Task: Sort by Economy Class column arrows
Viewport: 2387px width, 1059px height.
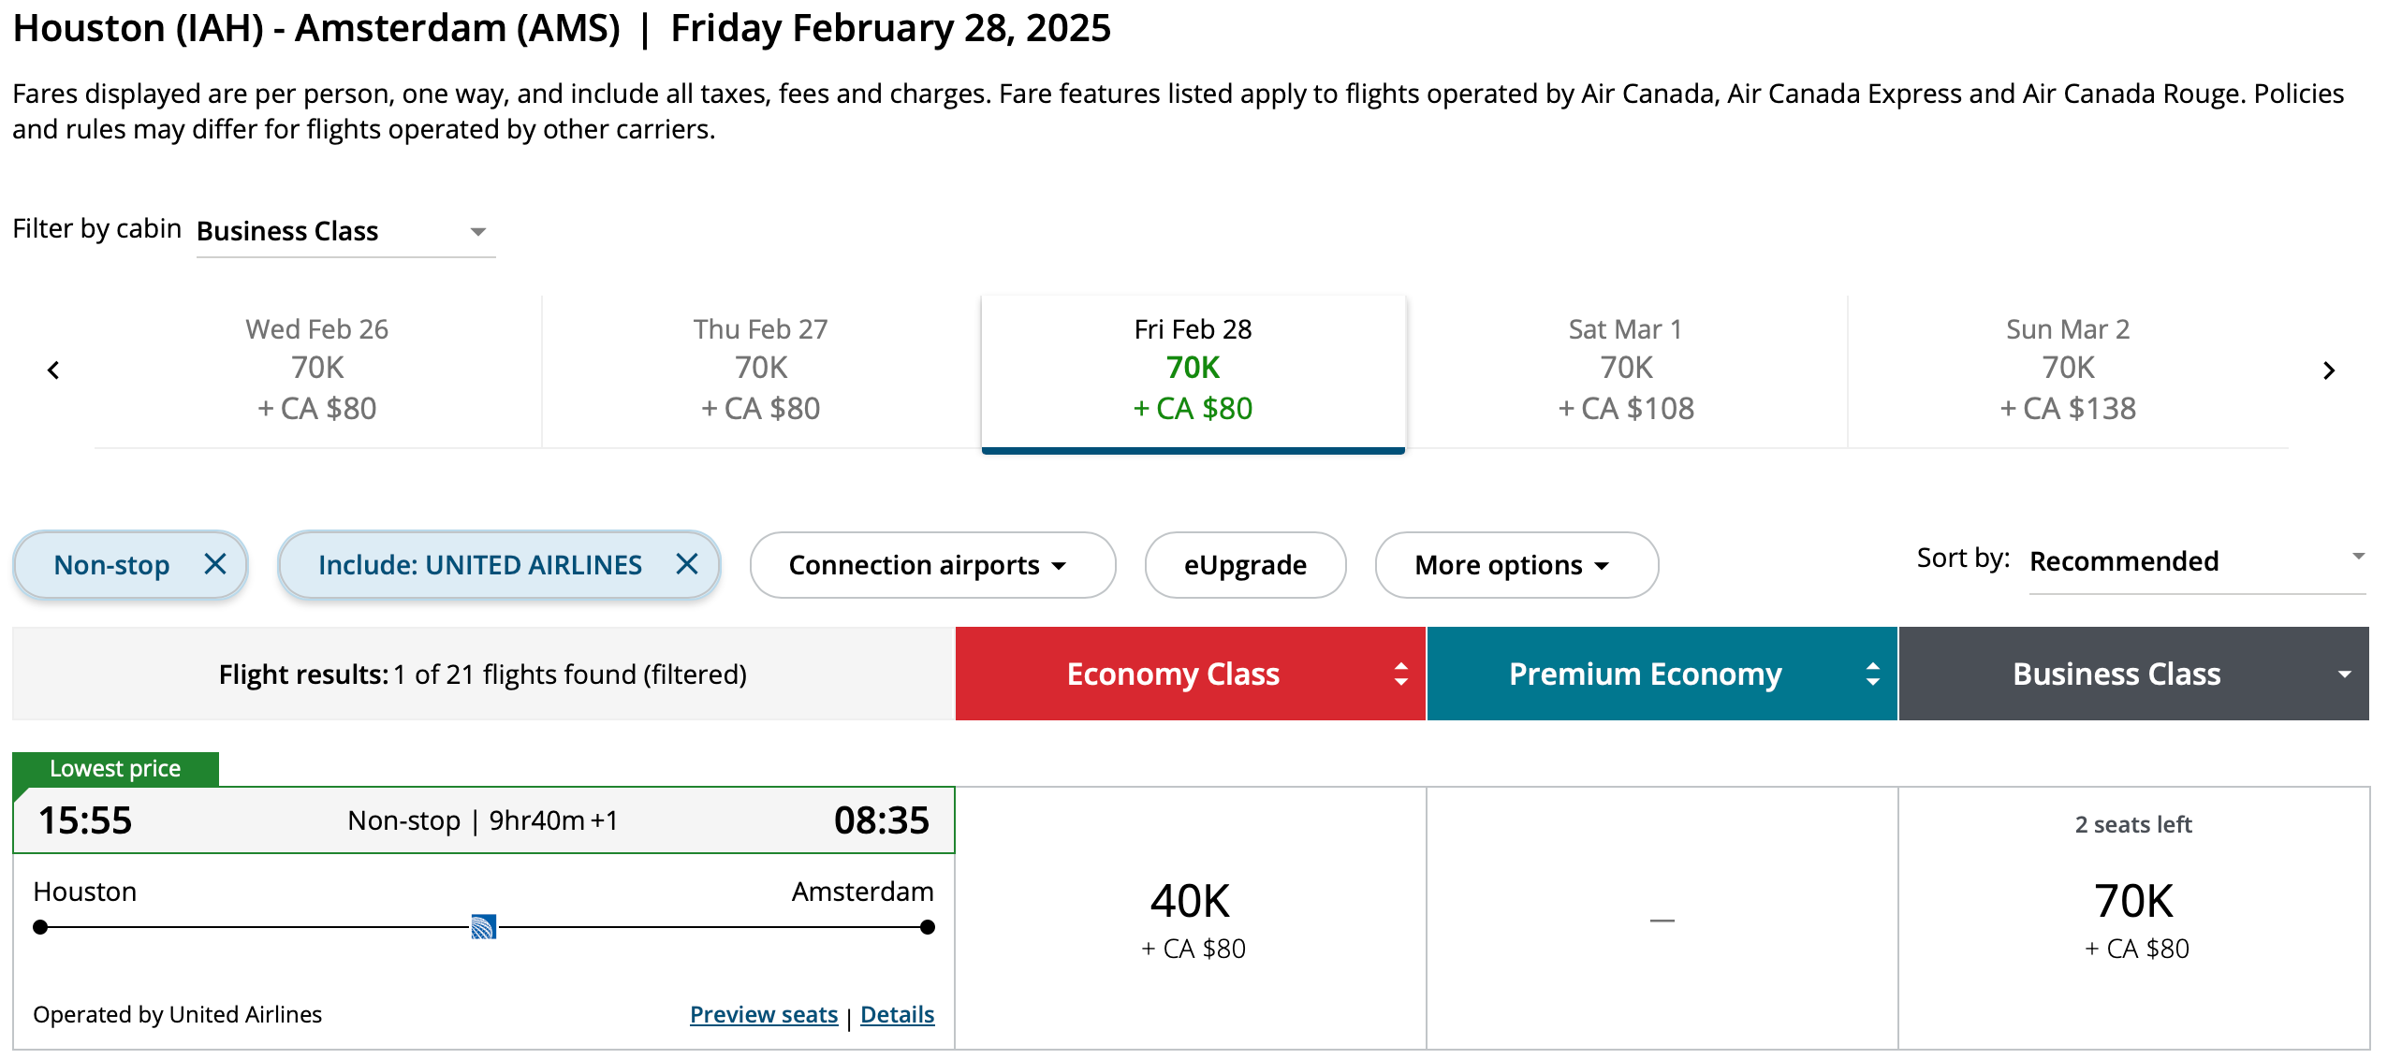Action: [x=1400, y=674]
